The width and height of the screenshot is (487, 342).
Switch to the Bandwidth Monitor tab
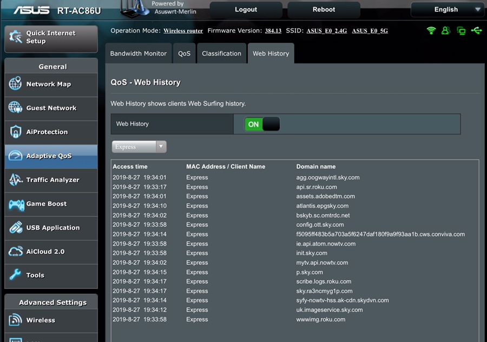point(138,54)
